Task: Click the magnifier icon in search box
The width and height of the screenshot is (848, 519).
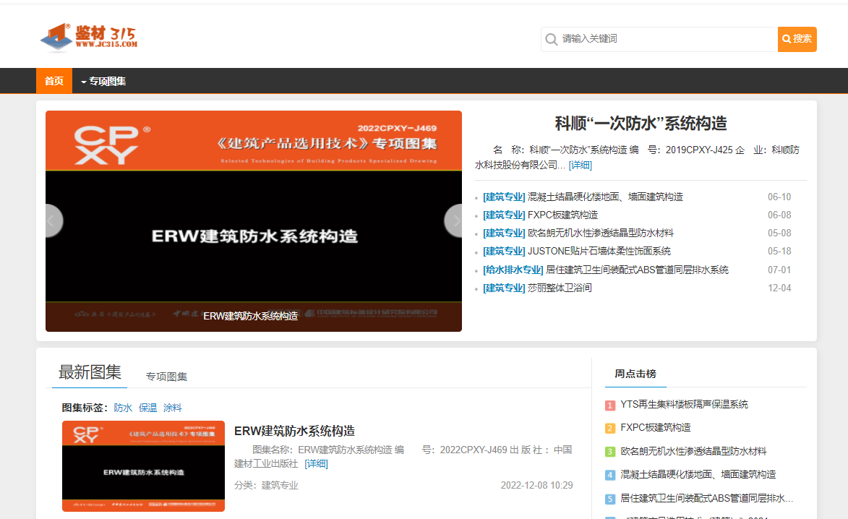Action: pos(551,40)
